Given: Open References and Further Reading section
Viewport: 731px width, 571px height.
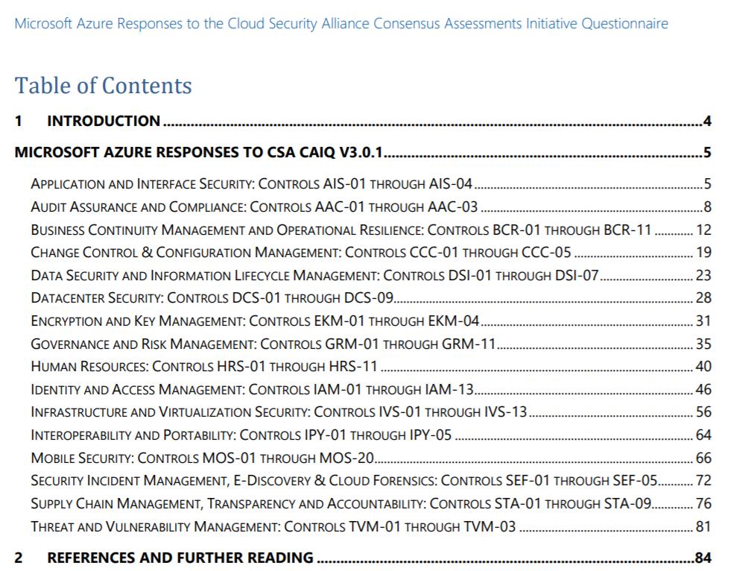Looking at the screenshot, I should click(x=363, y=558).
